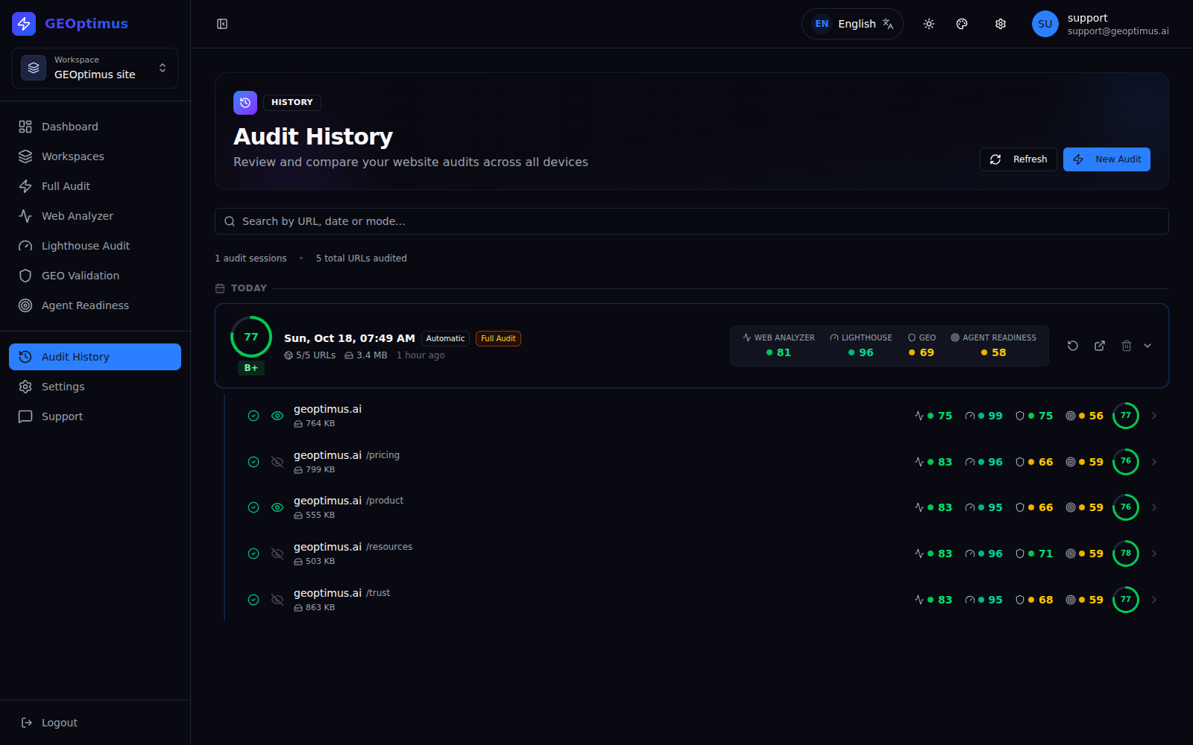Open Lighthouse Audit page
This screenshot has height=745, width=1193.
point(95,246)
